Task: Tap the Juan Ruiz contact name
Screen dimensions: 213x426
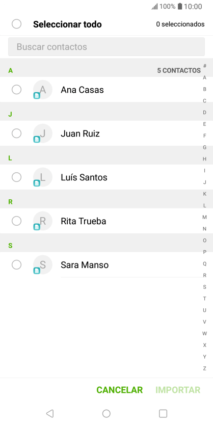Action: (x=80, y=134)
